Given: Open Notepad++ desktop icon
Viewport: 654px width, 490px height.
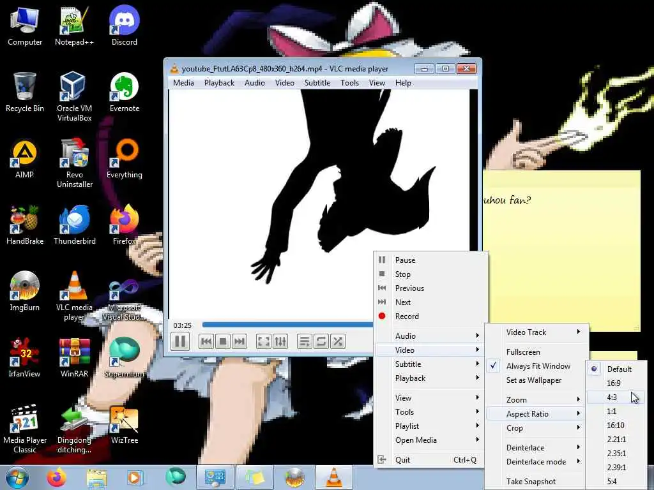Looking at the screenshot, I should (74, 26).
